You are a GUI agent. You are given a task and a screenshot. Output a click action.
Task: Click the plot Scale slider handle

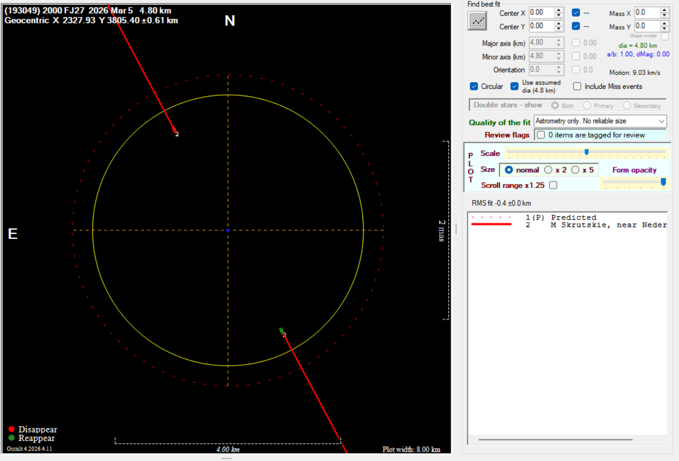587,152
